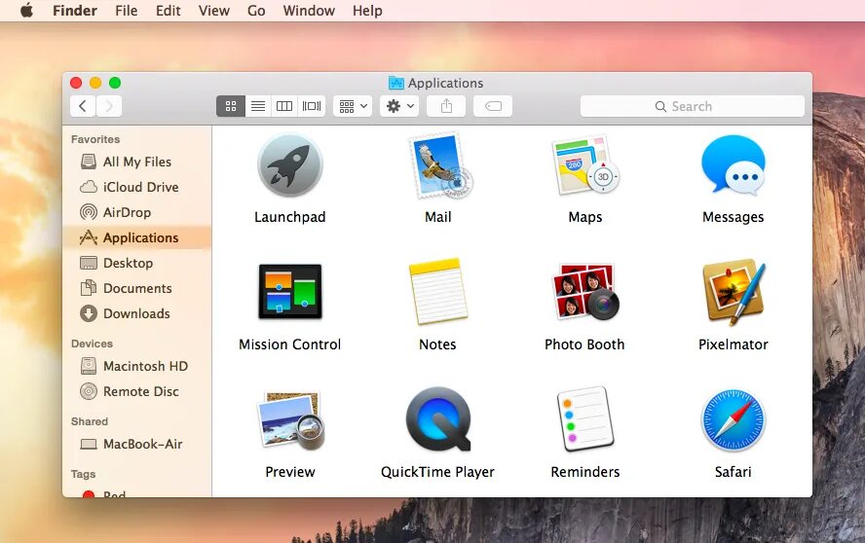865x543 pixels.
Task: Click the Notes app icon
Action: [x=438, y=291]
